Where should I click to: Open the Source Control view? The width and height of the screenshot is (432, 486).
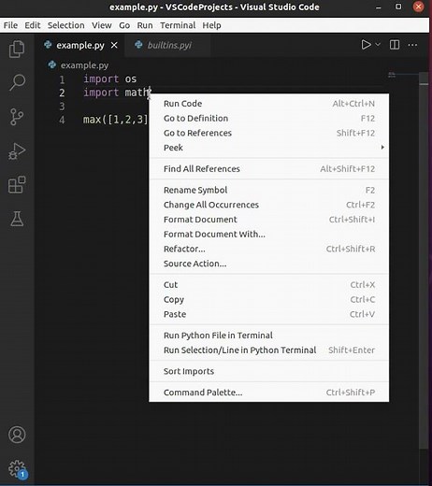pos(17,117)
